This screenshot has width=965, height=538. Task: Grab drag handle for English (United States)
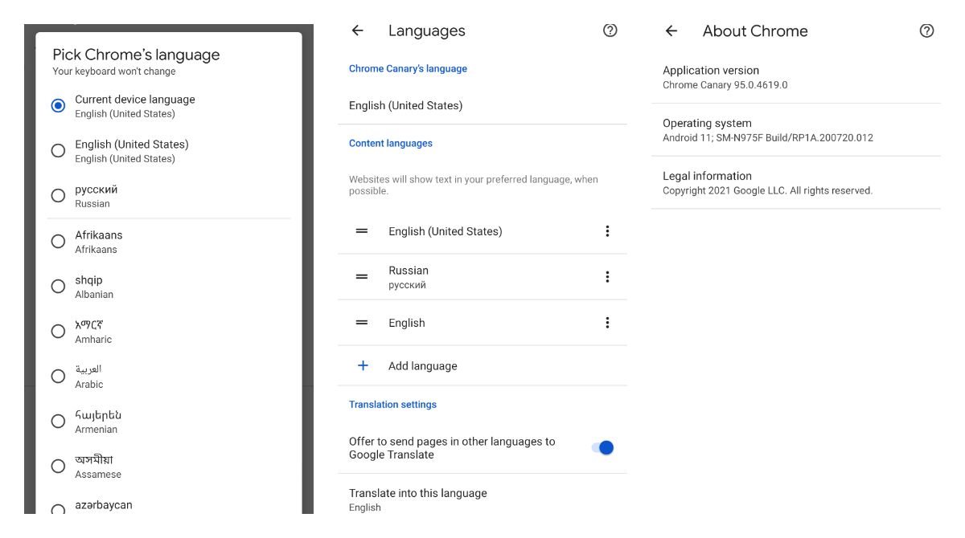362,231
